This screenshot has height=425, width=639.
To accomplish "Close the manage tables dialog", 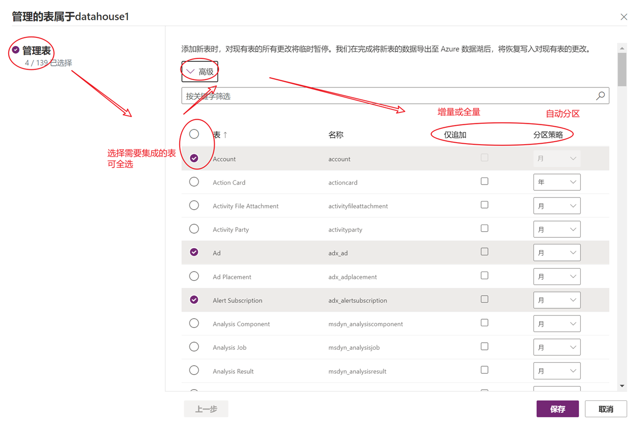I will point(624,17).
